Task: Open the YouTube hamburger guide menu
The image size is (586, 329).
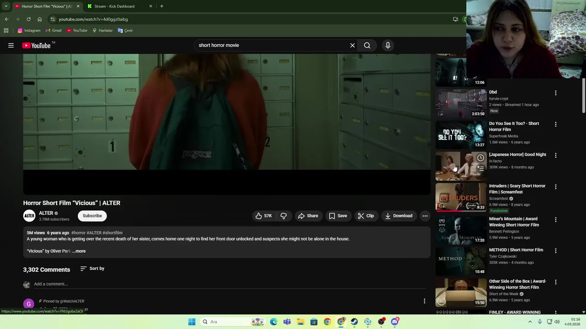Action: [11, 45]
